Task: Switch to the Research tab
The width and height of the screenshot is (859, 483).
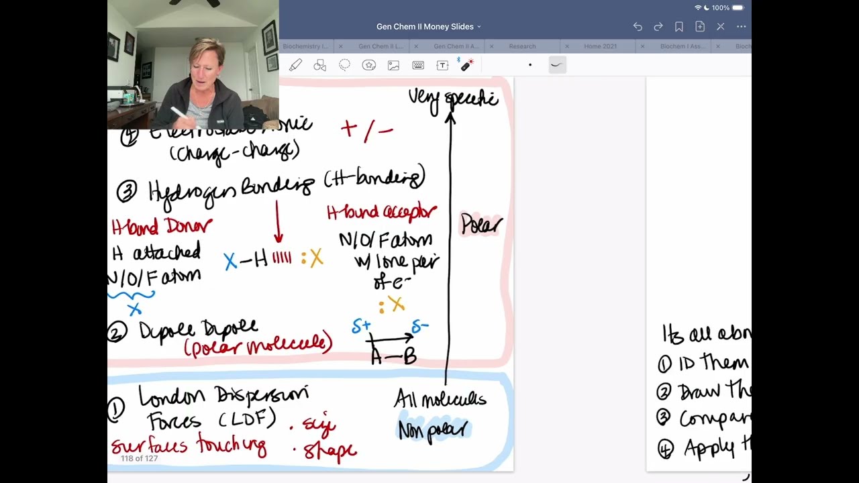Action: 522,46
